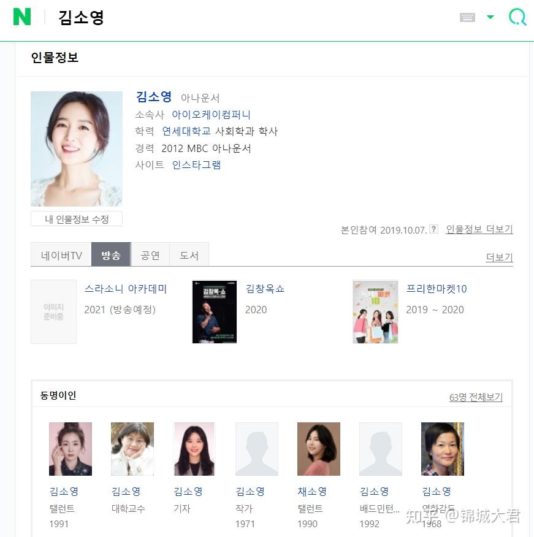
Task: Open 인물정보 더보기 link
Action: 479,229
